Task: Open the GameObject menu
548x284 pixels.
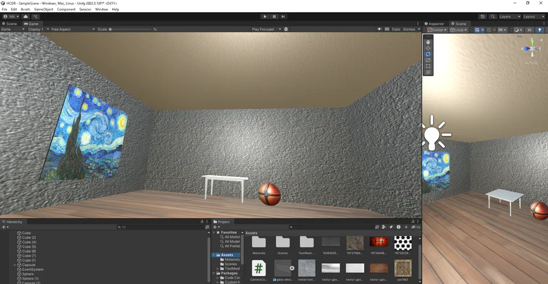Action: tap(44, 9)
